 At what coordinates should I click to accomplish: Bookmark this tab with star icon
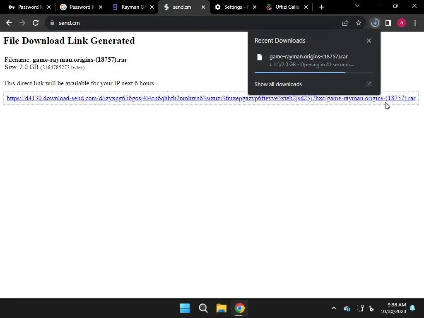tap(359, 23)
